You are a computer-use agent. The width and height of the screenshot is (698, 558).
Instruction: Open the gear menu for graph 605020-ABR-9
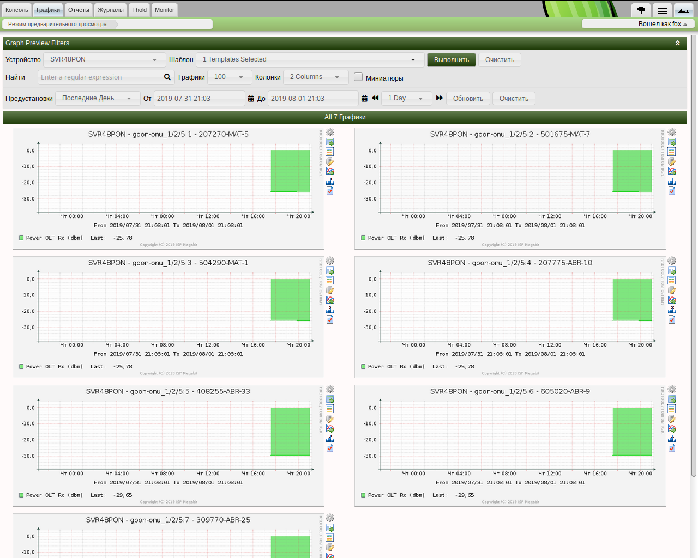[672, 389]
